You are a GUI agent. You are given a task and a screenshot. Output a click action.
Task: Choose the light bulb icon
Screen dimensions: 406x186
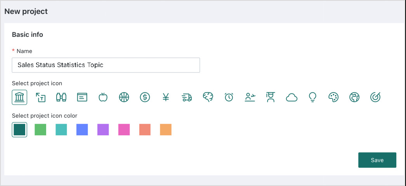pyautogui.click(x=313, y=97)
